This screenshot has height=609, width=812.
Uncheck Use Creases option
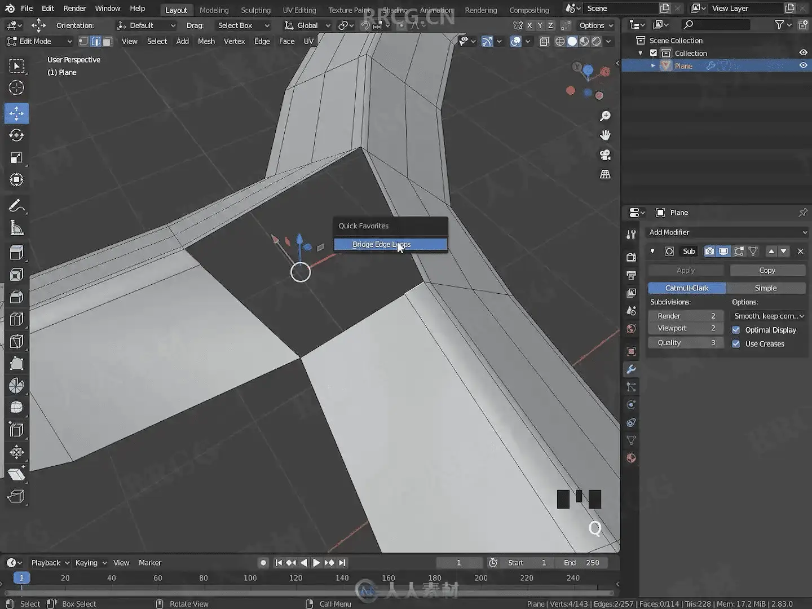(x=736, y=344)
